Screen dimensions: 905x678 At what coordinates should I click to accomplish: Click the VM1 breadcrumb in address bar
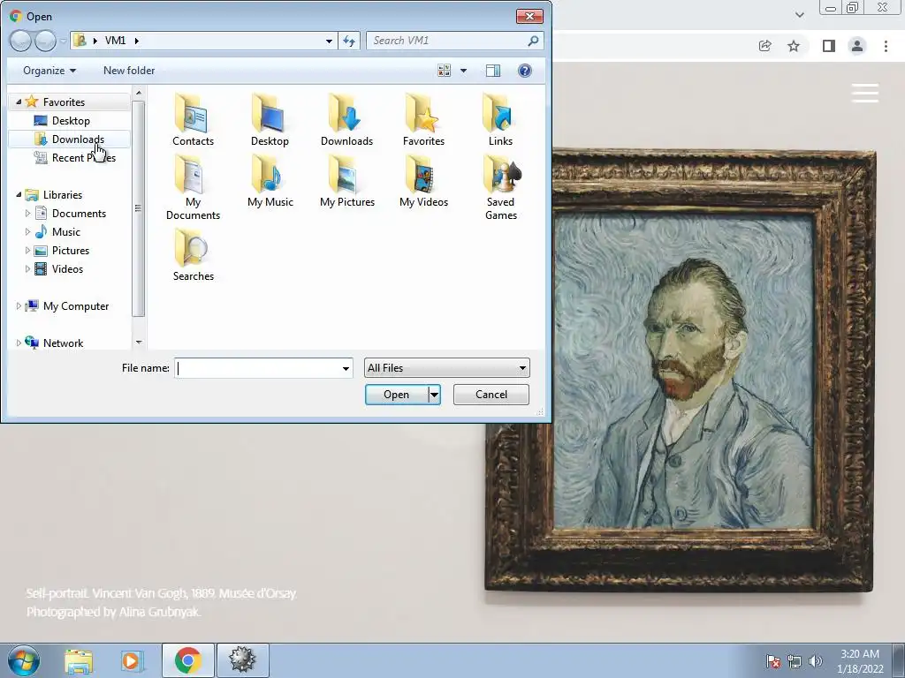[x=115, y=41]
